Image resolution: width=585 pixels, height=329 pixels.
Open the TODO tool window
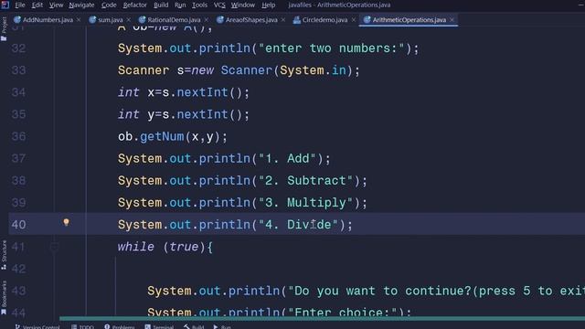tap(83, 327)
